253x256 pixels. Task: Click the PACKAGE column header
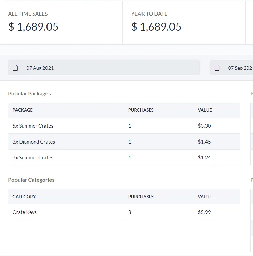point(23,110)
